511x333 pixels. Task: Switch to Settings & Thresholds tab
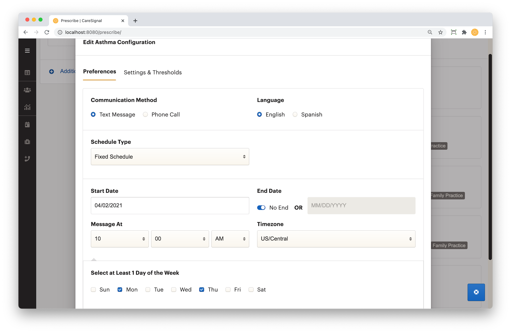(153, 73)
